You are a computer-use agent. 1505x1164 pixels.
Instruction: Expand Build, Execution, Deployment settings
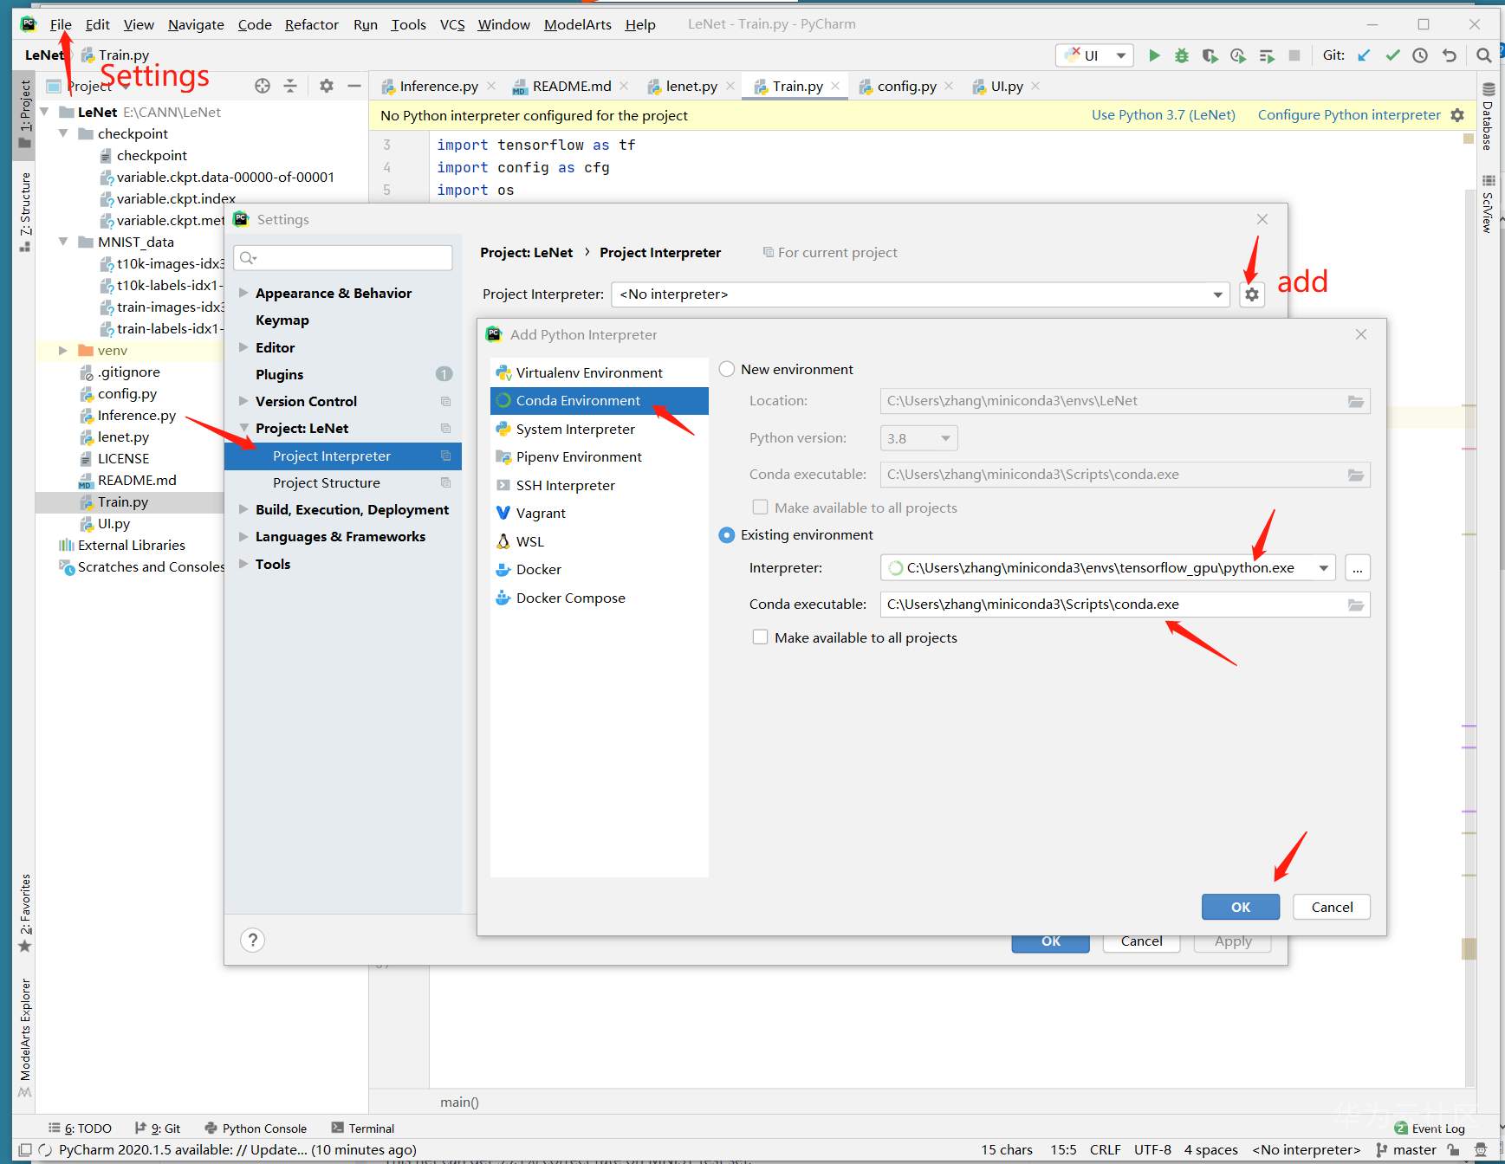click(243, 509)
